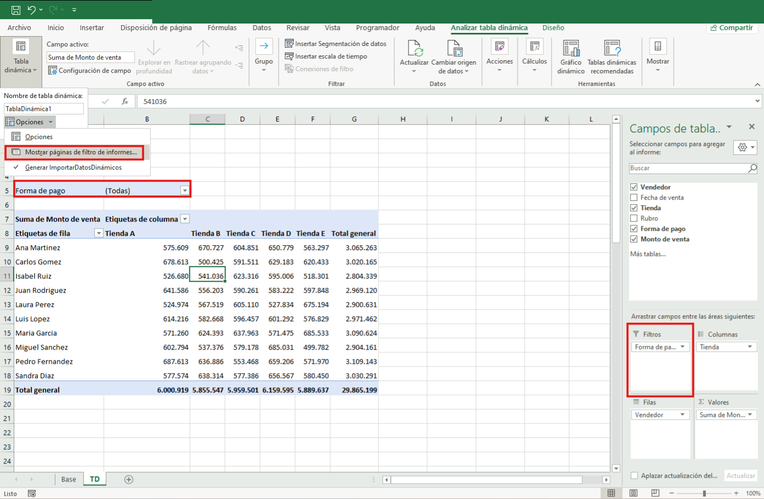Image resolution: width=764 pixels, height=499 pixels.
Task: Close the Campos de tabla pane
Action: coord(752,126)
